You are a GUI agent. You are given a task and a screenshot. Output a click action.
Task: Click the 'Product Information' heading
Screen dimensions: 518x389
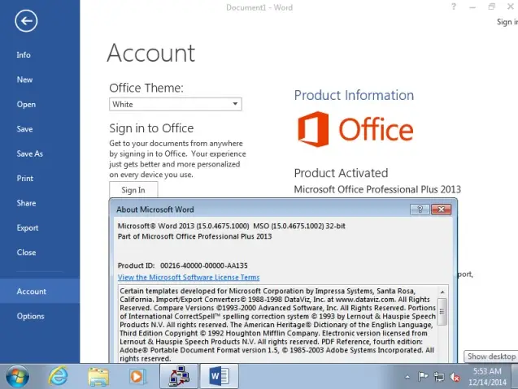(x=354, y=95)
